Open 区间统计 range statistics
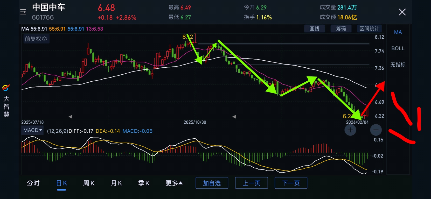The width and height of the screenshot is (431, 199). (369, 29)
